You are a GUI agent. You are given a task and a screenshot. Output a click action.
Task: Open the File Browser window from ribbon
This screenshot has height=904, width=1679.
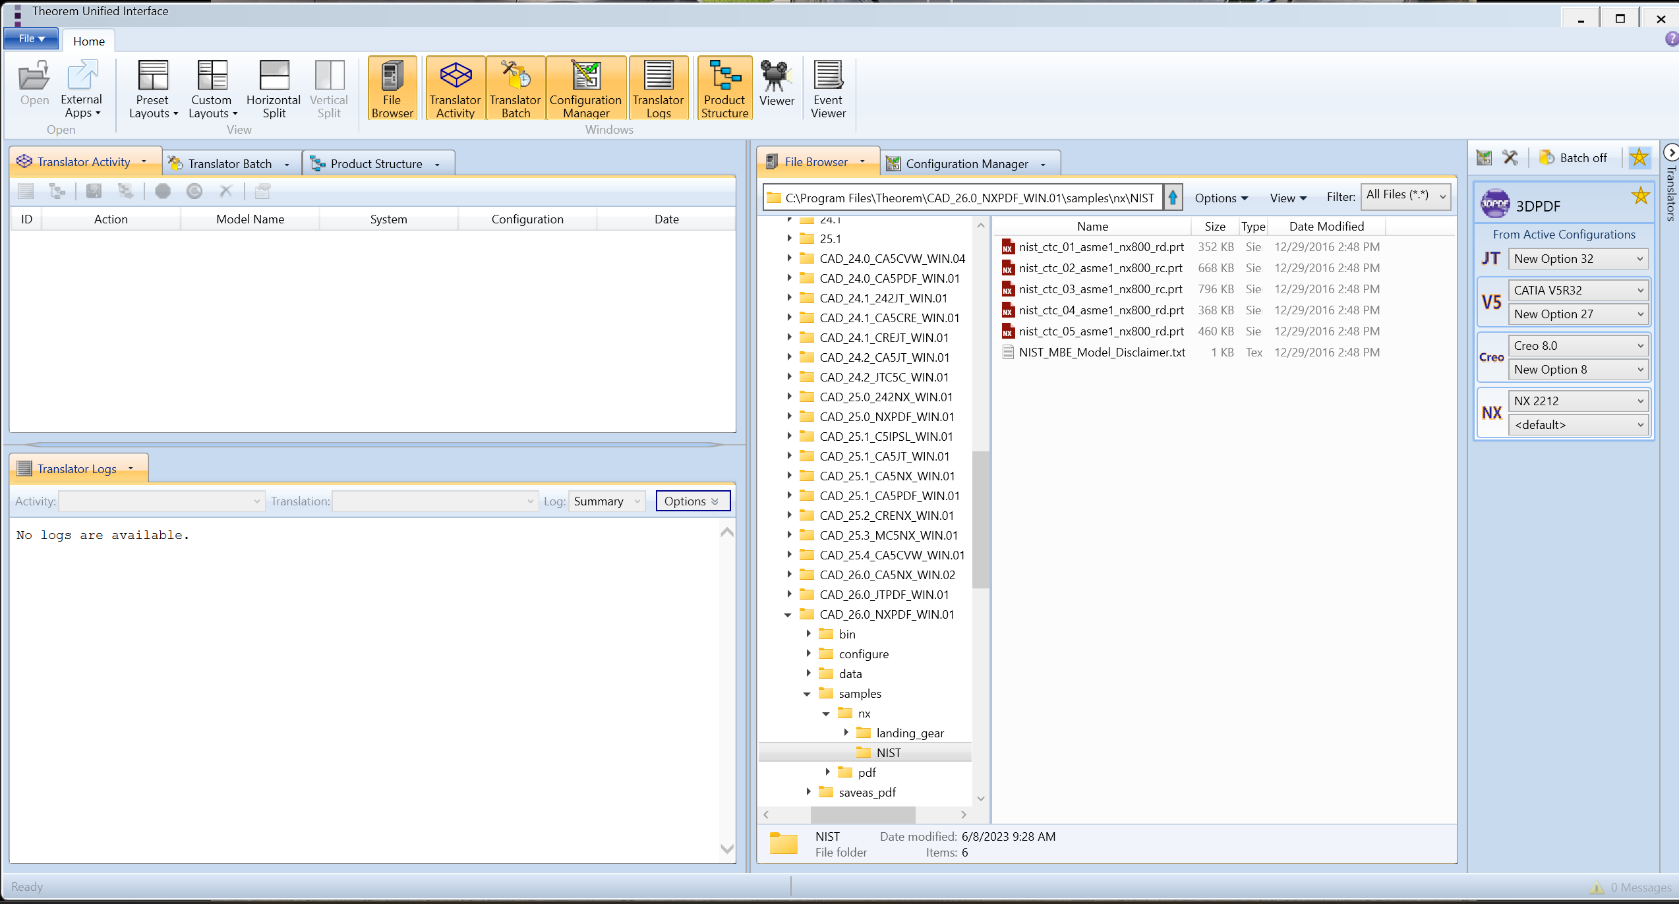coord(392,88)
